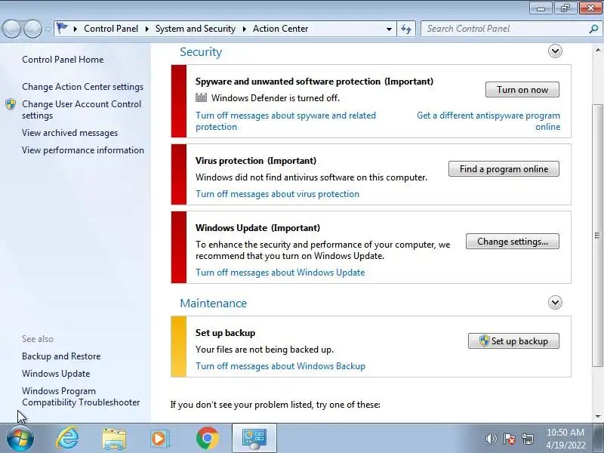Click the scrollbar down arrow
The width and height of the screenshot is (604, 453).
click(597, 416)
